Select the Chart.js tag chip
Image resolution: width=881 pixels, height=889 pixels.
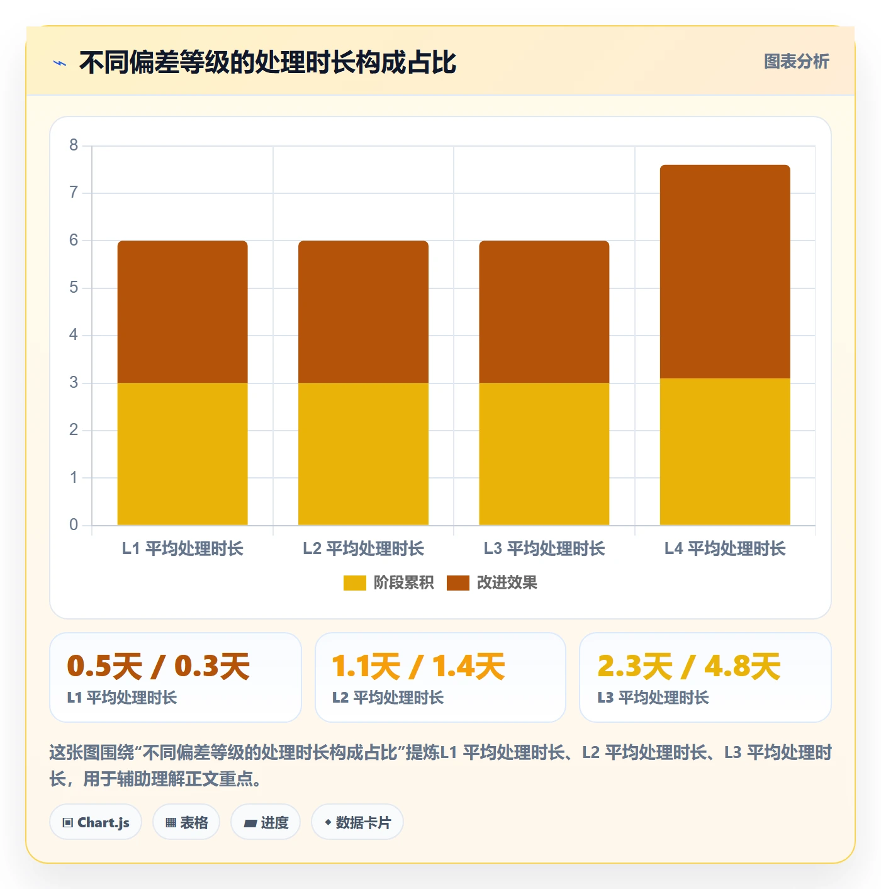96,822
